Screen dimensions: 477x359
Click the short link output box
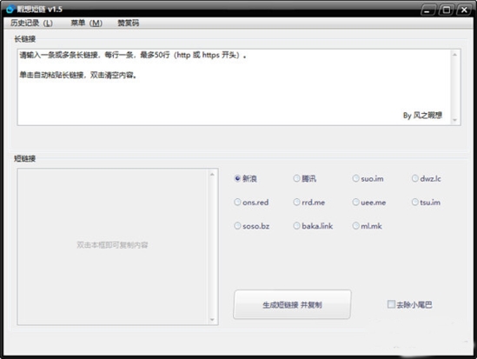point(113,247)
